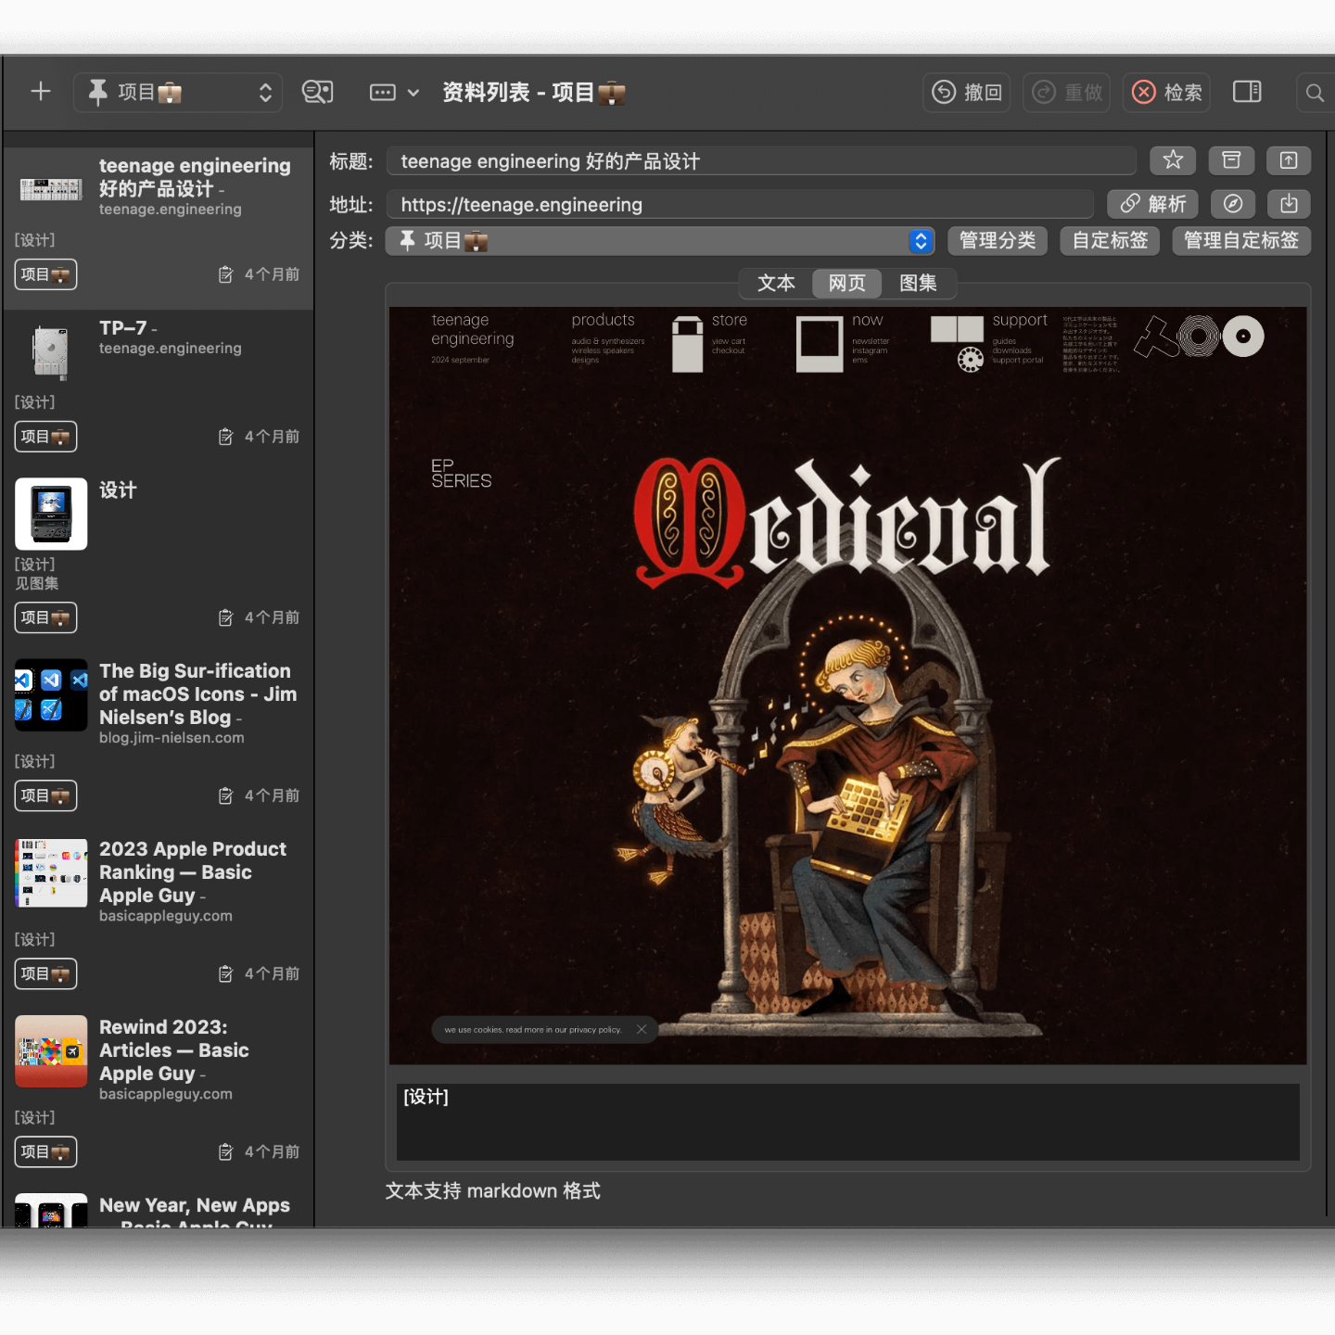Click 'now' in the webpage navigation

point(868,320)
